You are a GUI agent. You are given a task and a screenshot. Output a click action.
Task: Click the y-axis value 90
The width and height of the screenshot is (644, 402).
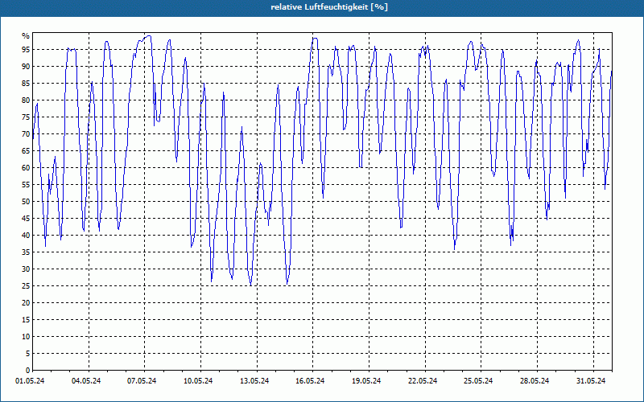click(26, 67)
